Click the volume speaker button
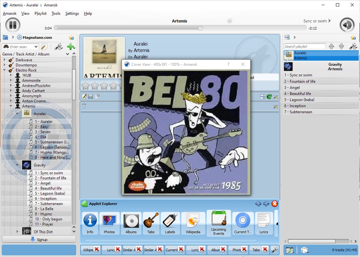Viewport: 360px width, 257px height. point(347,25)
